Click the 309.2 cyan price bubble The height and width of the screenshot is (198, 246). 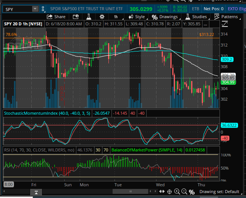(x=227, y=59)
